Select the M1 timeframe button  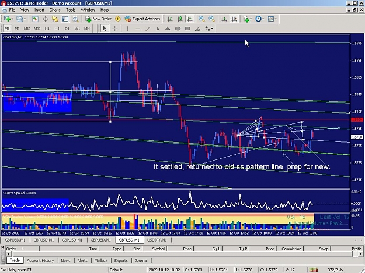(x=7, y=29)
